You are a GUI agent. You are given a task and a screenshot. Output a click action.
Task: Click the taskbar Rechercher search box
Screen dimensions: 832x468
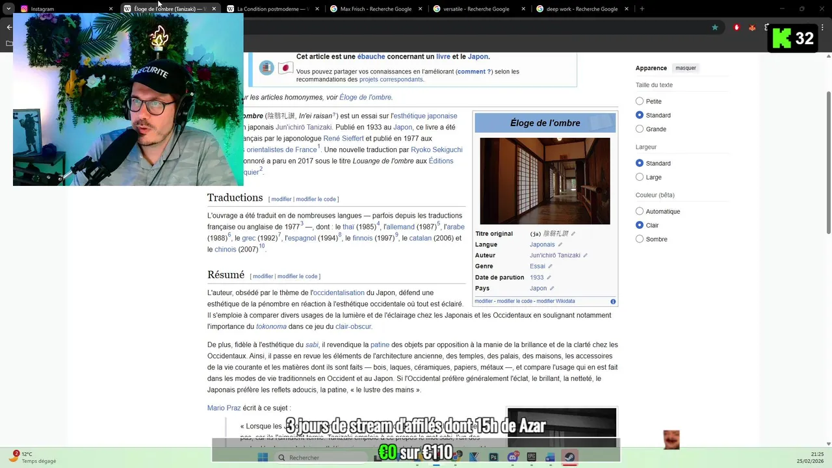click(x=321, y=458)
